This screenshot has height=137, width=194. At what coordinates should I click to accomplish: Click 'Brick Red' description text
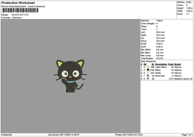160,76
